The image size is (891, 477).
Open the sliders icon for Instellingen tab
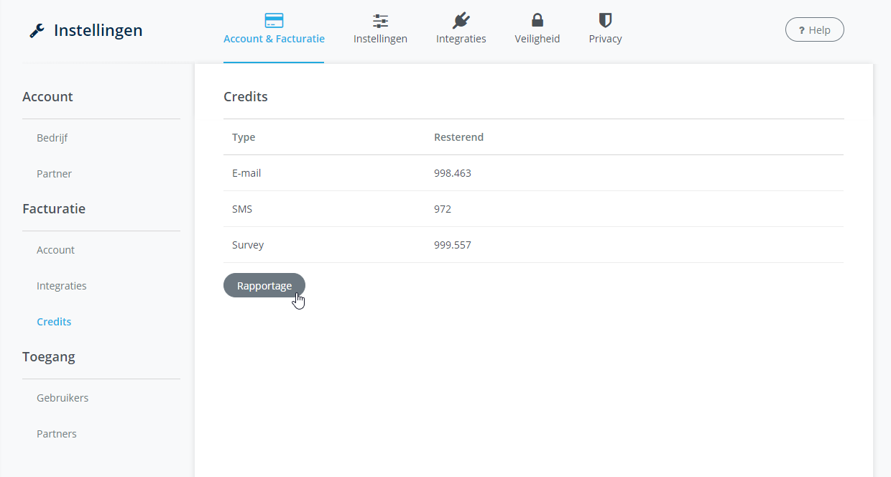380,21
